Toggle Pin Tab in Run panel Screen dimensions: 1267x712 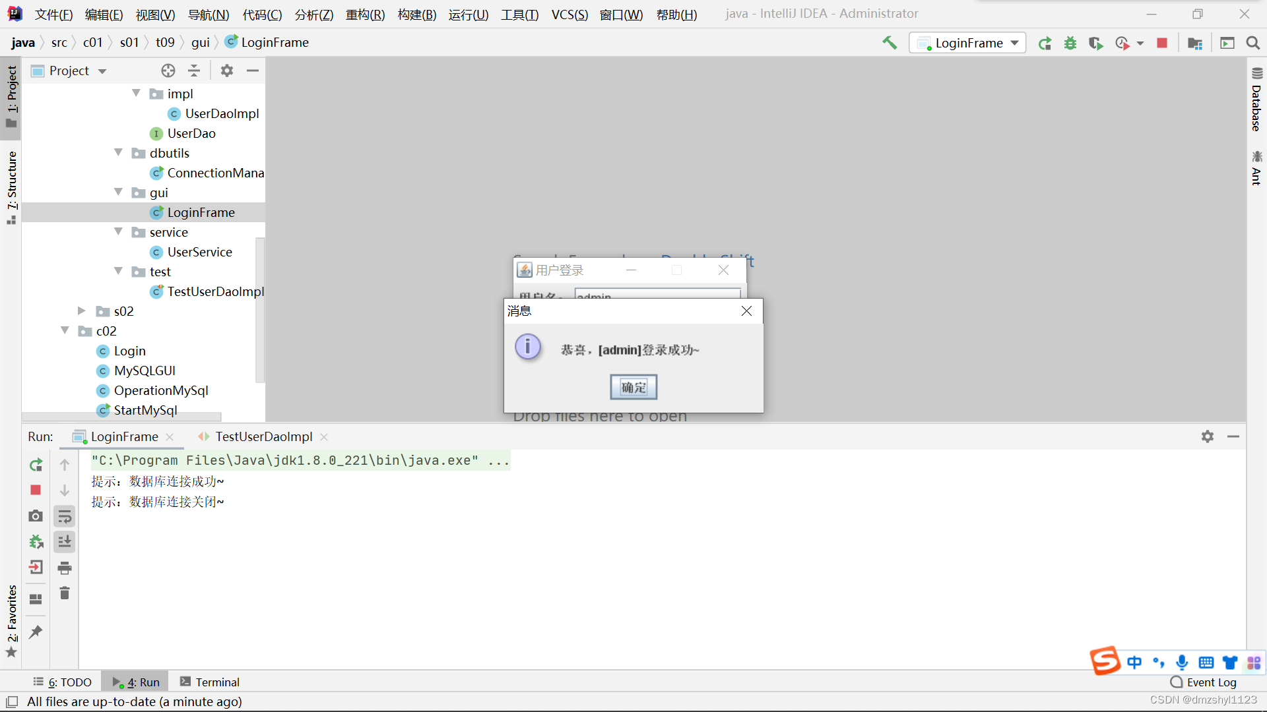pyautogui.click(x=36, y=632)
